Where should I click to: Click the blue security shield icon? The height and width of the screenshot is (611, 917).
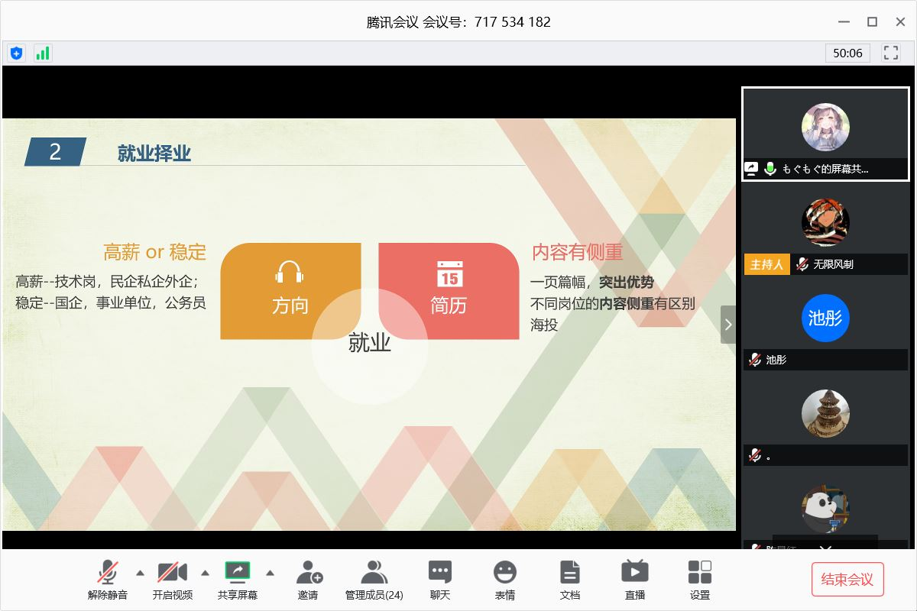click(x=16, y=53)
